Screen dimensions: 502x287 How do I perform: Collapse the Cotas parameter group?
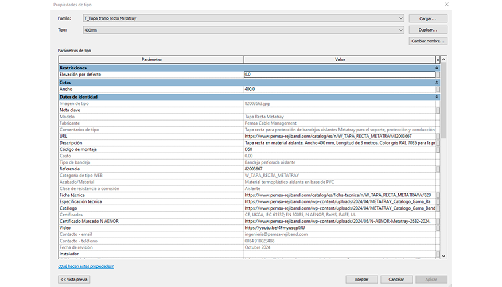[437, 83]
